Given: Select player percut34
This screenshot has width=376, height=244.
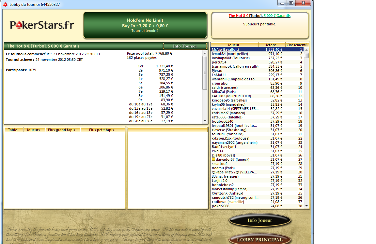Looking at the screenshot, I should (257, 62).
